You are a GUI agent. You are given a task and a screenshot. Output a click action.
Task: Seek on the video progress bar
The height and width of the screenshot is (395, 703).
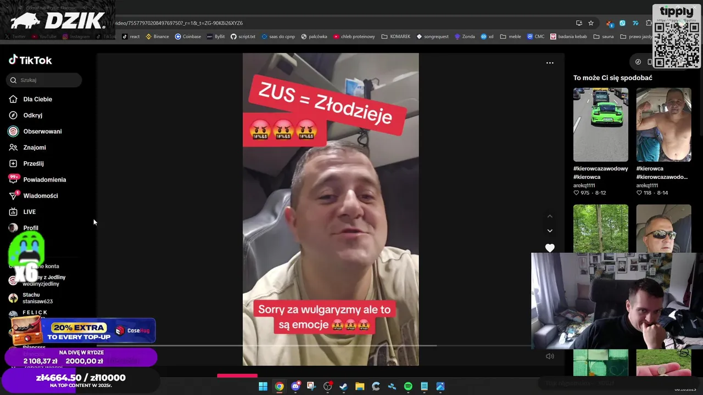click(314, 346)
